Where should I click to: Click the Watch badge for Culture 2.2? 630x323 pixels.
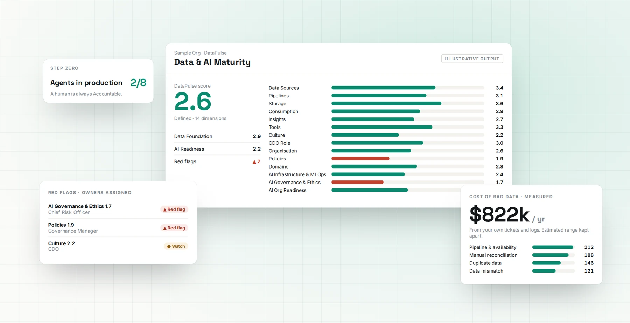pyautogui.click(x=176, y=246)
